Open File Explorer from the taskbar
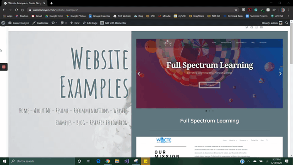The image size is (293, 165). point(117,161)
